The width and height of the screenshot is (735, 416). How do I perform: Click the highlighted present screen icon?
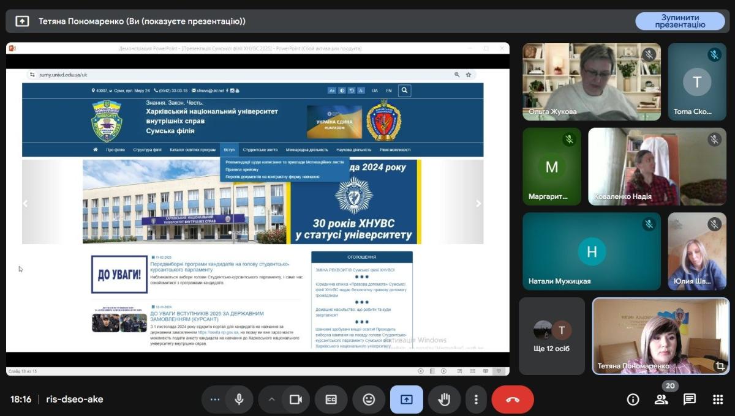point(407,399)
